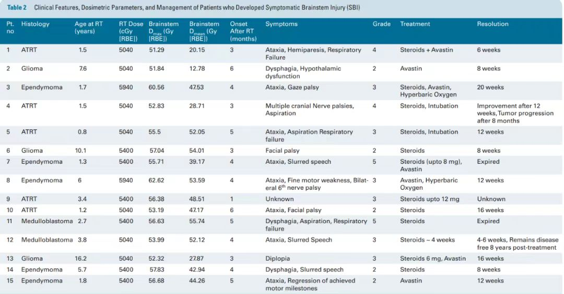Screen dimensions: 564x294
Task: Click the 'Resolution' column header
Action: tap(492, 24)
